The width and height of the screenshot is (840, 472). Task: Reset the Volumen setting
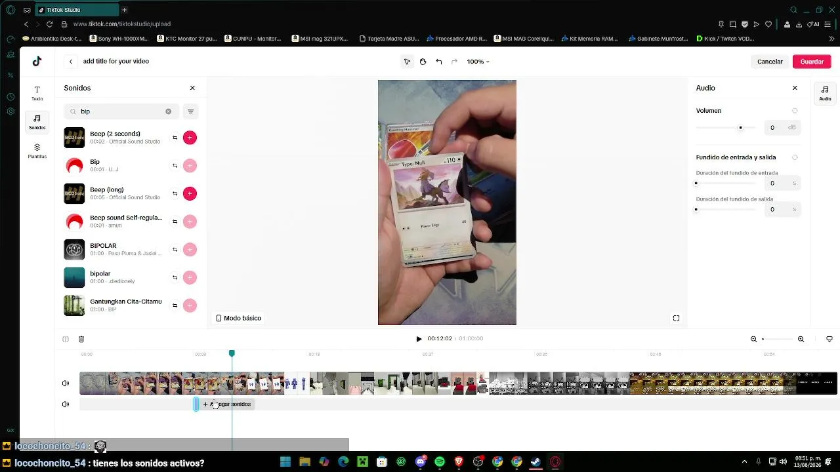pyautogui.click(x=795, y=111)
